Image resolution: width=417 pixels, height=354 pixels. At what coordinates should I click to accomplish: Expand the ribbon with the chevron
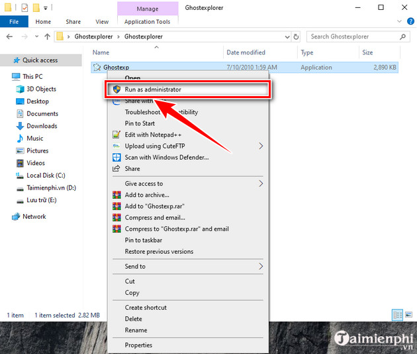[399, 21]
